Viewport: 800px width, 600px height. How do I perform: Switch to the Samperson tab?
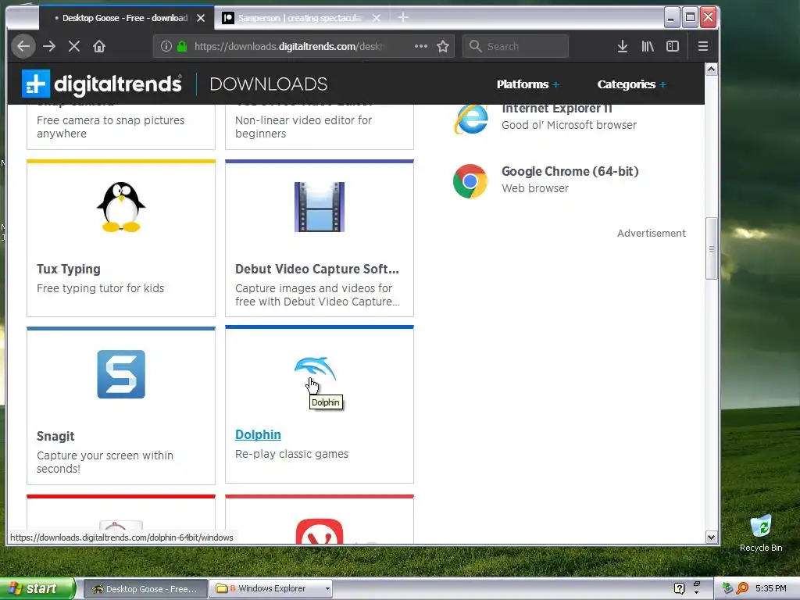click(301, 18)
